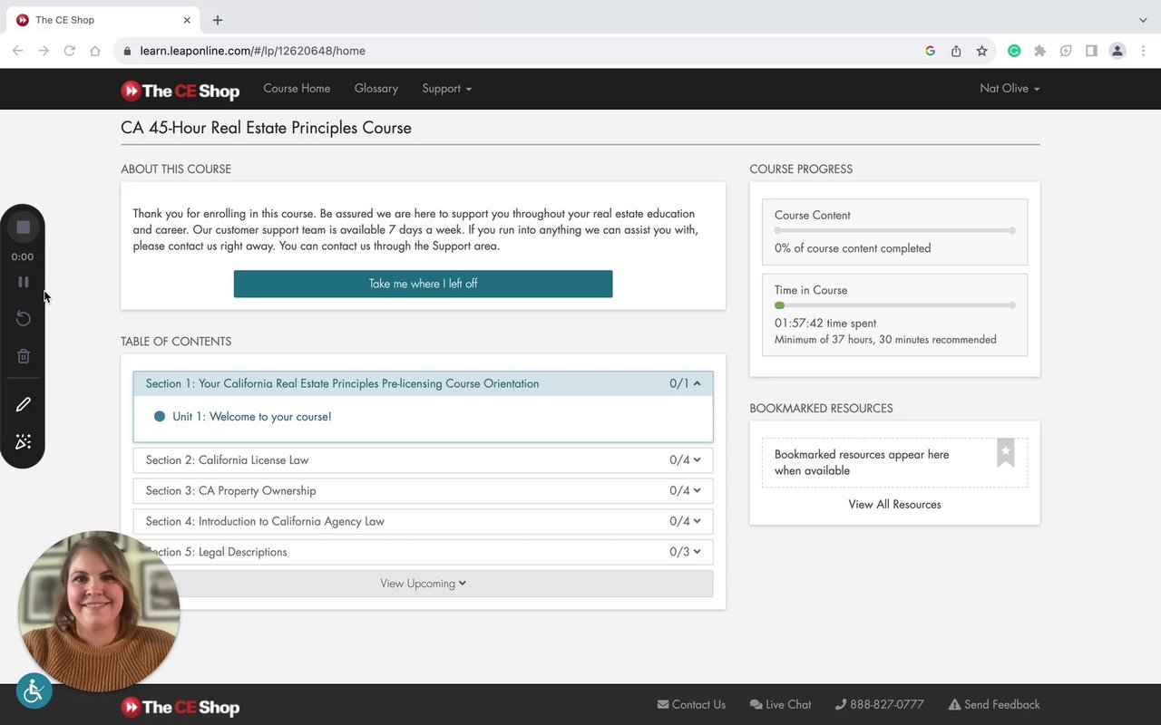Restart the recording with the circular-arrow icon

click(24, 318)
